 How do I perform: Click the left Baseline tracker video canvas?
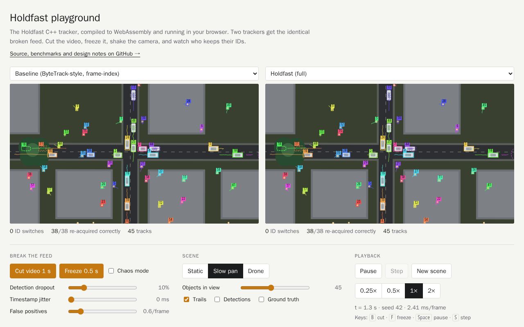pyautogui.click(x=134, y=154)
